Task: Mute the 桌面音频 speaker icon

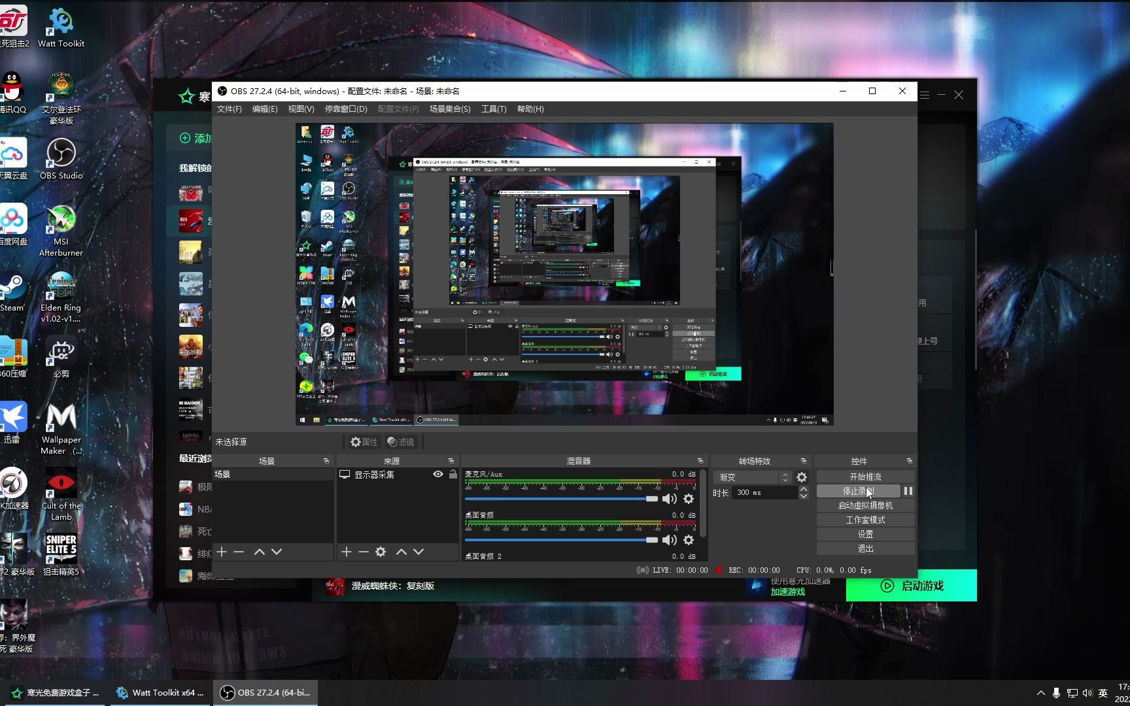Action: [669, 540]
